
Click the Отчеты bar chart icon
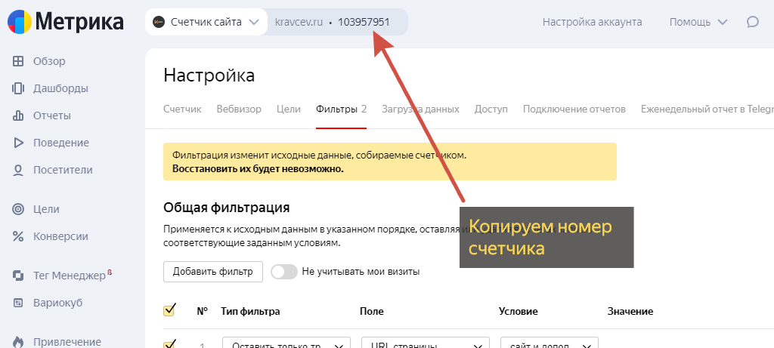(x=18, y=115)
